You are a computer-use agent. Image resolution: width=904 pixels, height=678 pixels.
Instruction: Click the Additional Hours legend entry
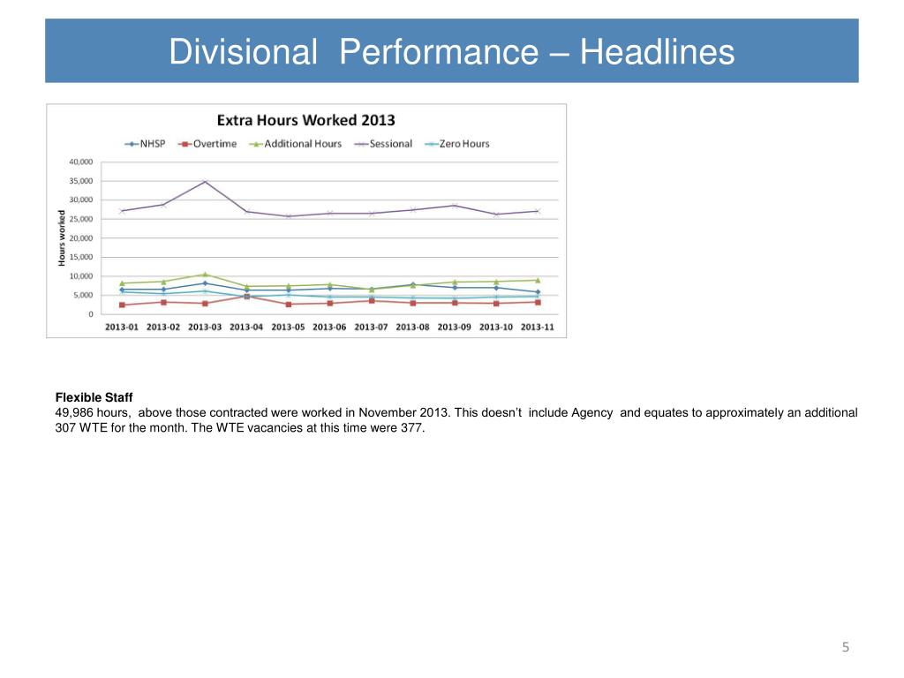295,144
